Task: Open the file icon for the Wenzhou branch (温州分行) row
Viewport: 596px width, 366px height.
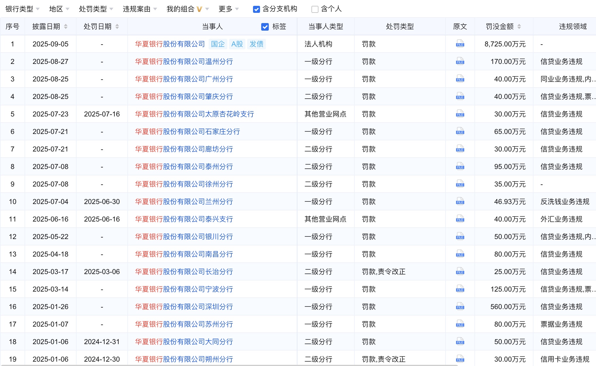Action: (x=460, y=61)
